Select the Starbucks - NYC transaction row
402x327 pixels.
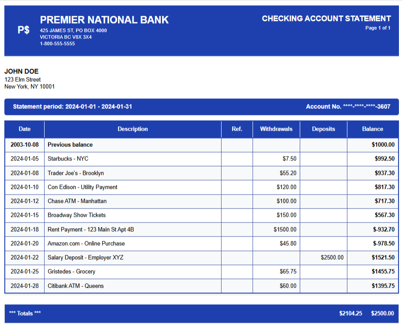click(68, 159)
